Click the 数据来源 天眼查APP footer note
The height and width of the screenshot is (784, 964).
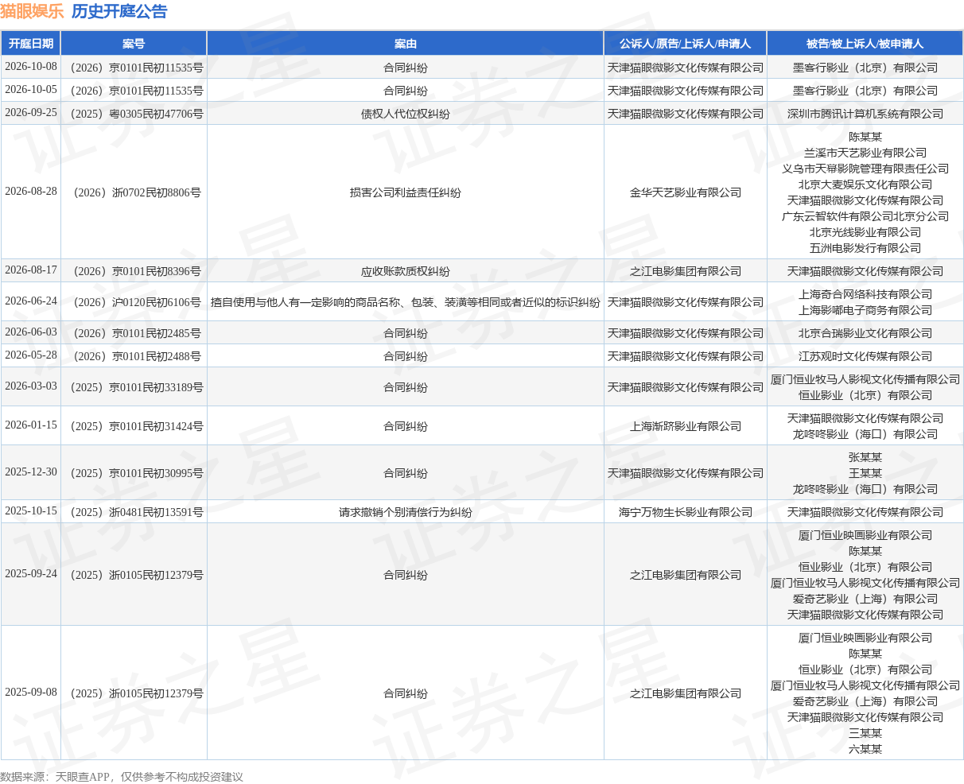pos(122,777)
